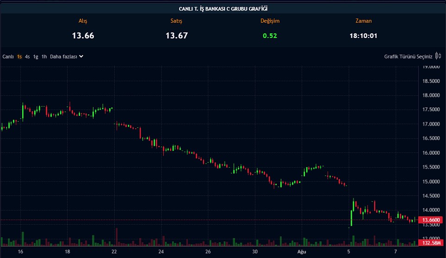Select the Canlı live view
The image size is (446, 258).
(x=8, y=57)
